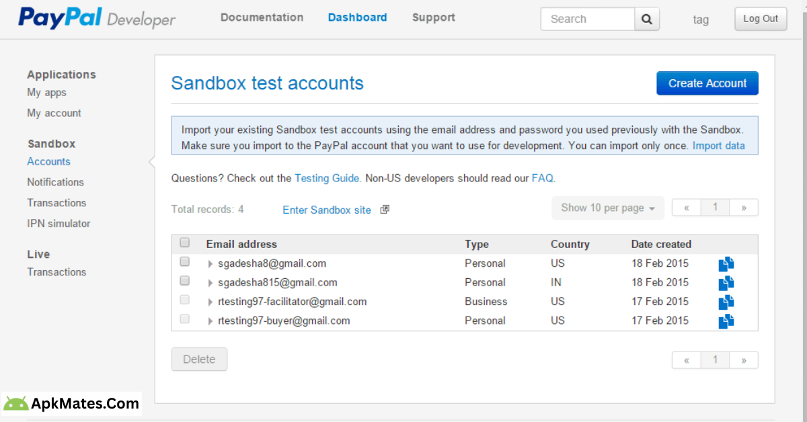Open profile icon for sgadesha815@gmail.com
Image resolution: width=807 pixels, height=422 pixels.
coord(726,283)
